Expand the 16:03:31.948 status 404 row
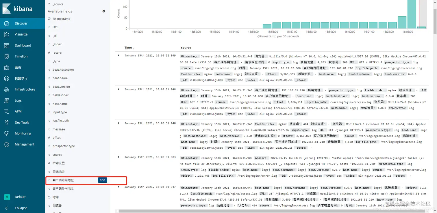Viewport: 437px width, 213px height. click(x=118, y=123)
